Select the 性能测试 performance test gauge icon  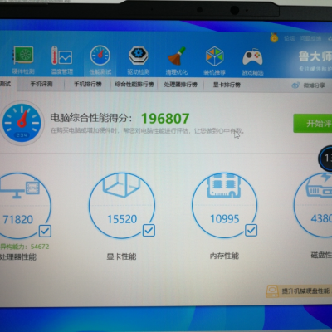pyautogui.click(x=100, y=56)
